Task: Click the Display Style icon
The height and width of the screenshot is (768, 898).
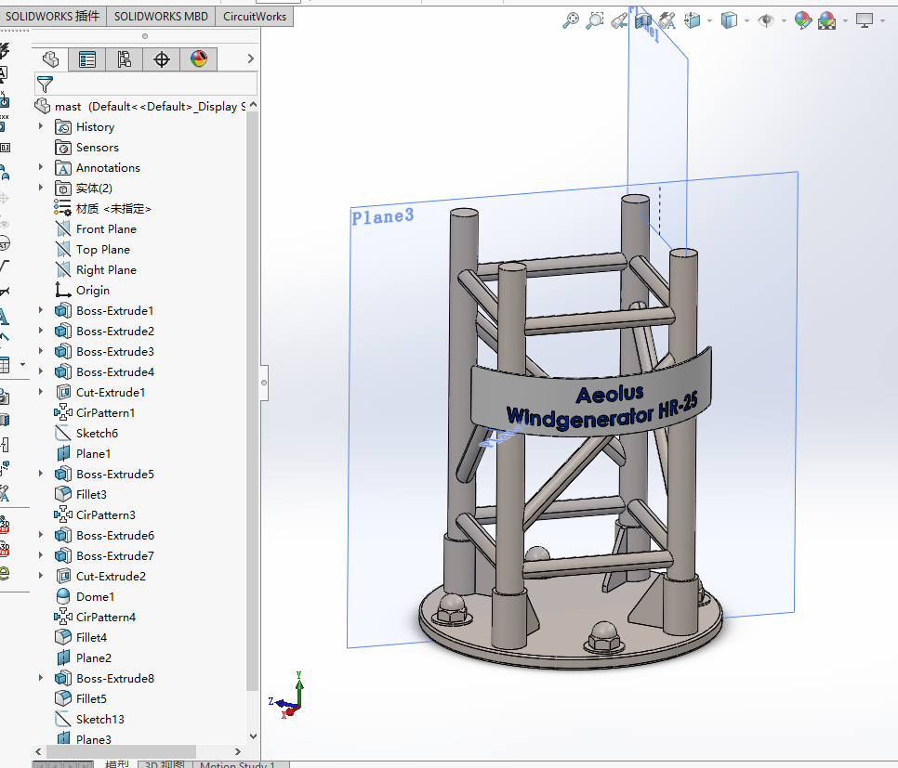Action: [729, 20]
